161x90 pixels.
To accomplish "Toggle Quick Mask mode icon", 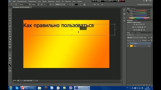I will click(x=10, y=68).
